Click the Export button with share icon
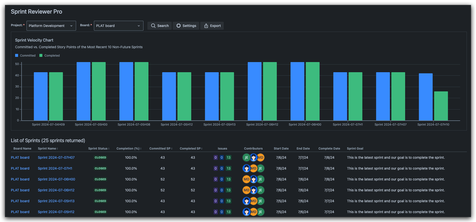 click(212, 26)
